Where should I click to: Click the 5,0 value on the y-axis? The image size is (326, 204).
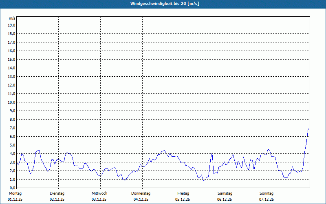tap(11, 145)
